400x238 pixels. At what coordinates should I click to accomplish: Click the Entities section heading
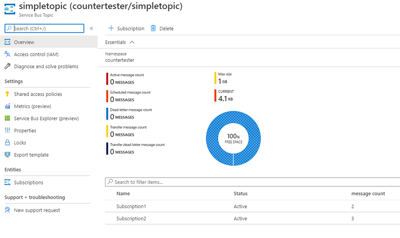point(13,170)
